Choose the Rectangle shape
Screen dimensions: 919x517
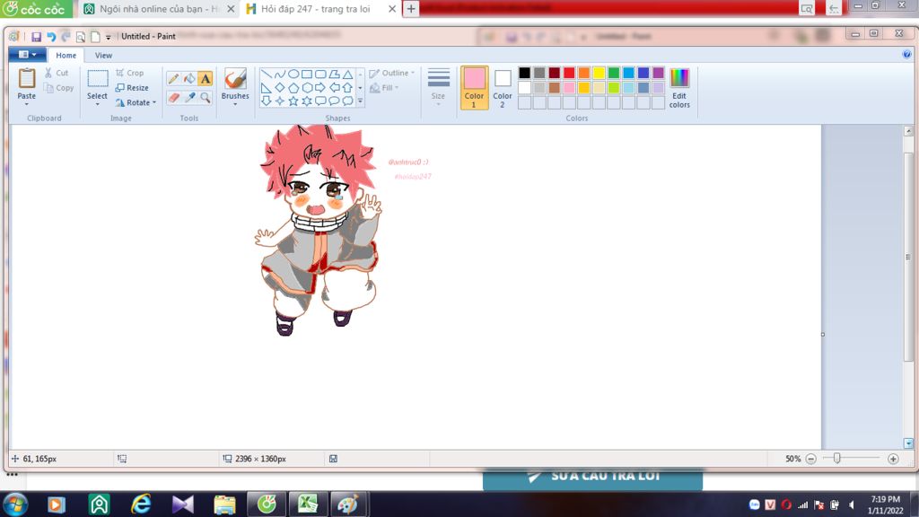[x=307, y=74]
